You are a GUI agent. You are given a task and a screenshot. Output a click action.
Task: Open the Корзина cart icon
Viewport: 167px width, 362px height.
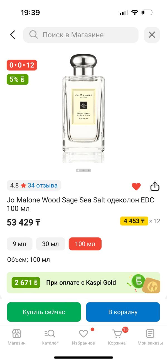point(117,333)
